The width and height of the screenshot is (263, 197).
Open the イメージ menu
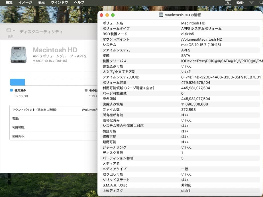point(25,2)
